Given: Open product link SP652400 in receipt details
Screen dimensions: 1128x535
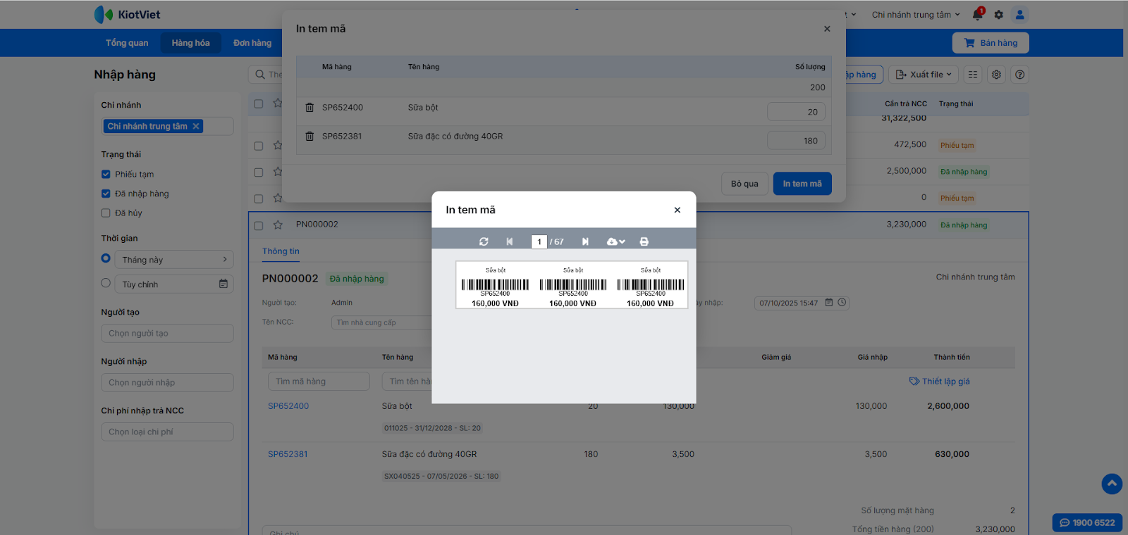Looking at the screenshot, I should click(x=288, y=406).
